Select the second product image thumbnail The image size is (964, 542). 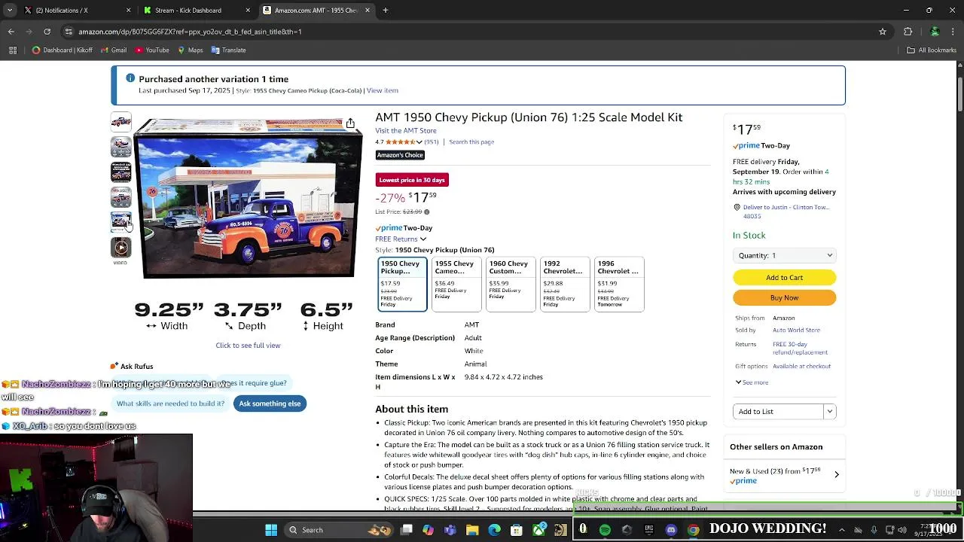120,147
